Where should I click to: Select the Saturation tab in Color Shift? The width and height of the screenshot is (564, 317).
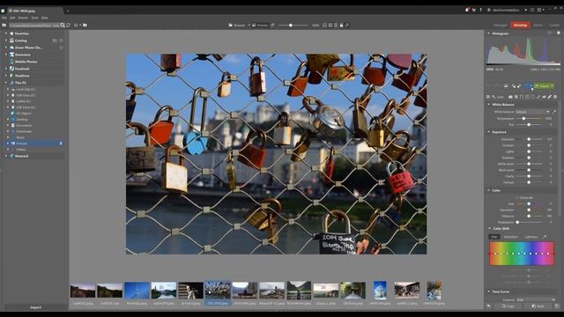[511, 237]
